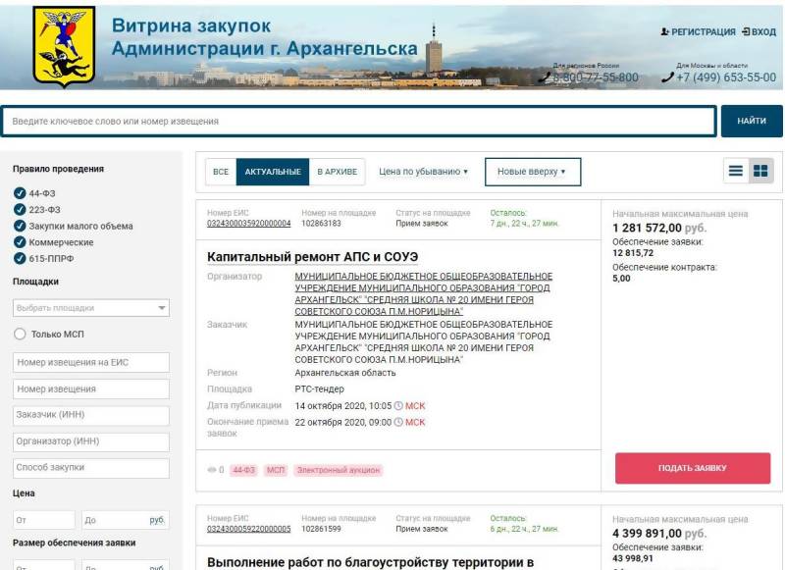Click the registration user icon
This screenshot has width=785, height=570.
coord(664,31)
